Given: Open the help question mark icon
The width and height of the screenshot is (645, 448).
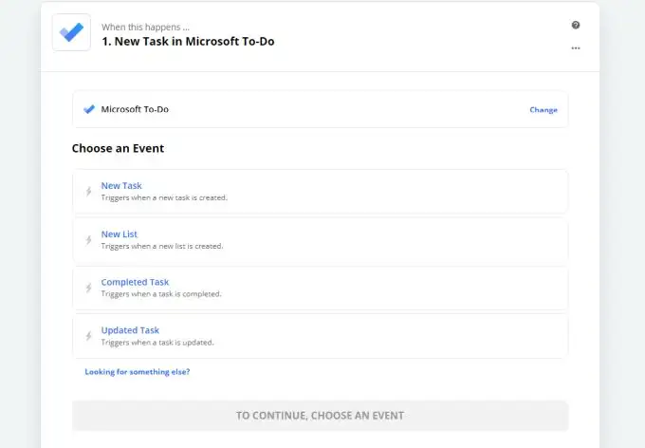Looking at the screenshot, I should tap(576, 25).
